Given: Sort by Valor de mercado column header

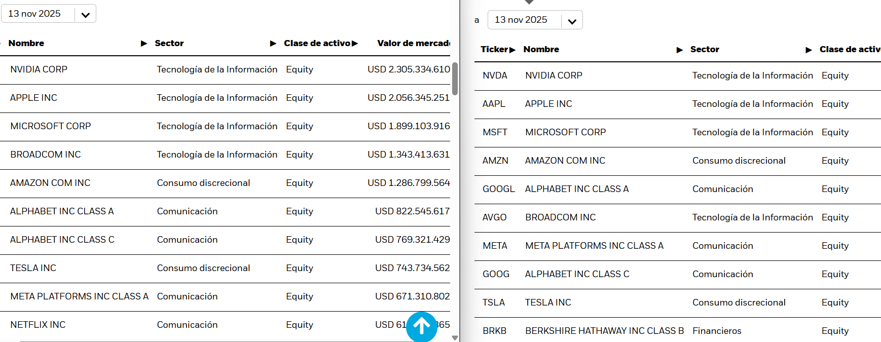Looking at the screenshot, I should coord(413,44).
